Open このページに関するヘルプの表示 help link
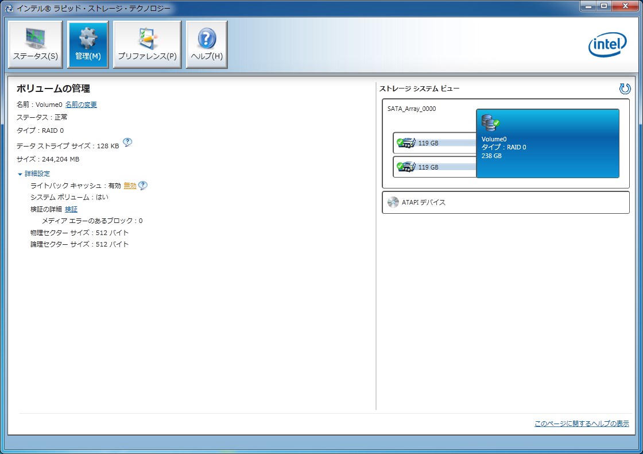Screen dimensions: 643x454 (582, 424)
